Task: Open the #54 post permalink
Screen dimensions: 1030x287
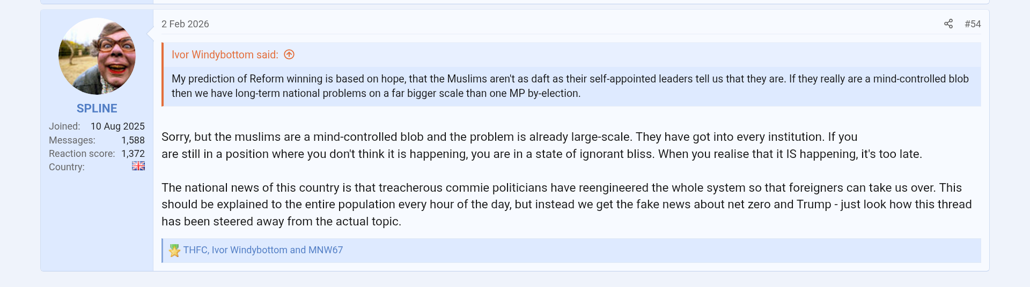Action: 973,24
